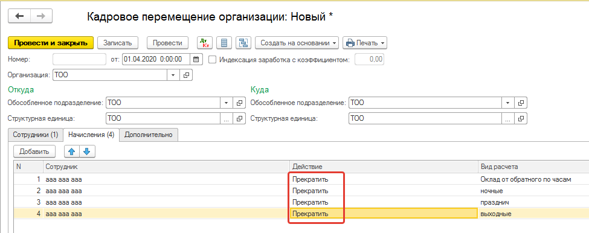Click the coefficient field showing 0,00
The height and width of the screenshot is (233, 589).
click(x=370, y=59)
